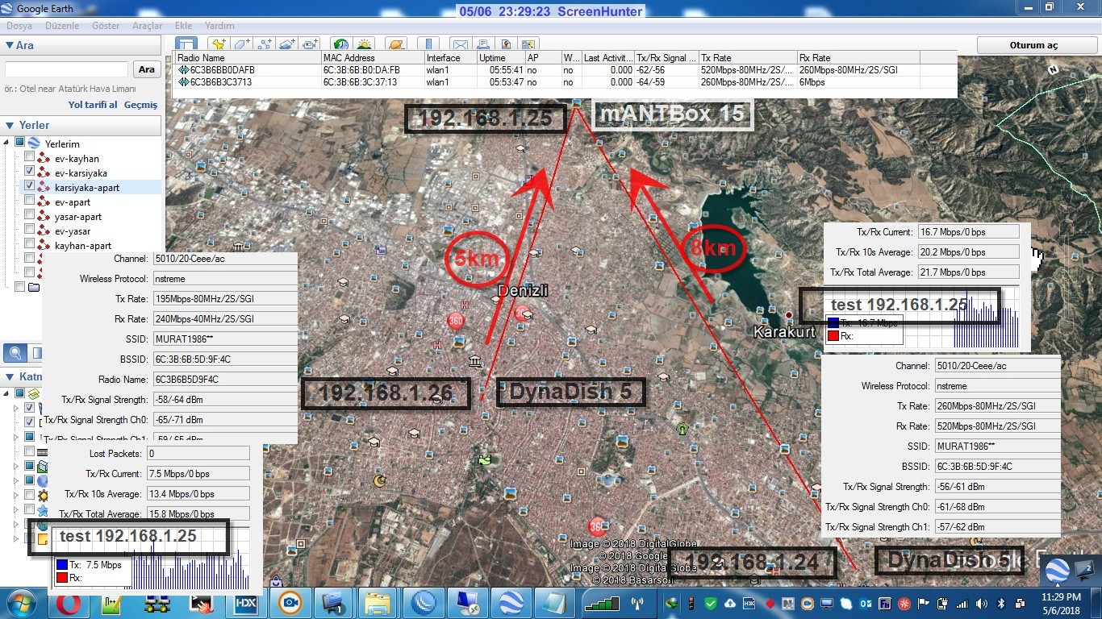Screen dimensions: 1102x619
Task: Click the volume speaker tray icon
Action: point(982,603)
